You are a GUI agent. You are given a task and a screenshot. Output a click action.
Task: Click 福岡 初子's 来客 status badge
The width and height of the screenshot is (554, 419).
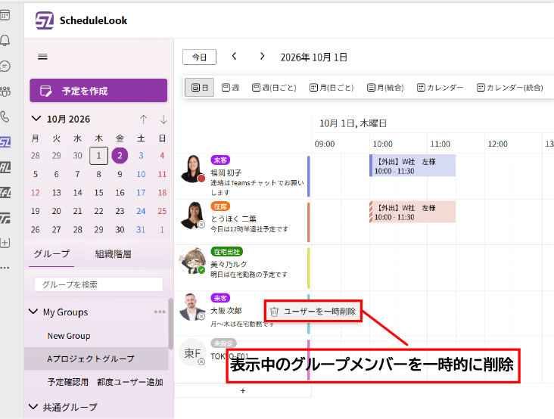tap(220, 160)
